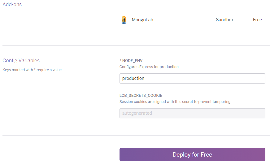Click the Config Variables heading

(x=21, y=60)
